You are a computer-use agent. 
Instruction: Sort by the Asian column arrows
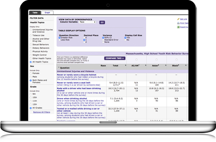coord(166,66)
